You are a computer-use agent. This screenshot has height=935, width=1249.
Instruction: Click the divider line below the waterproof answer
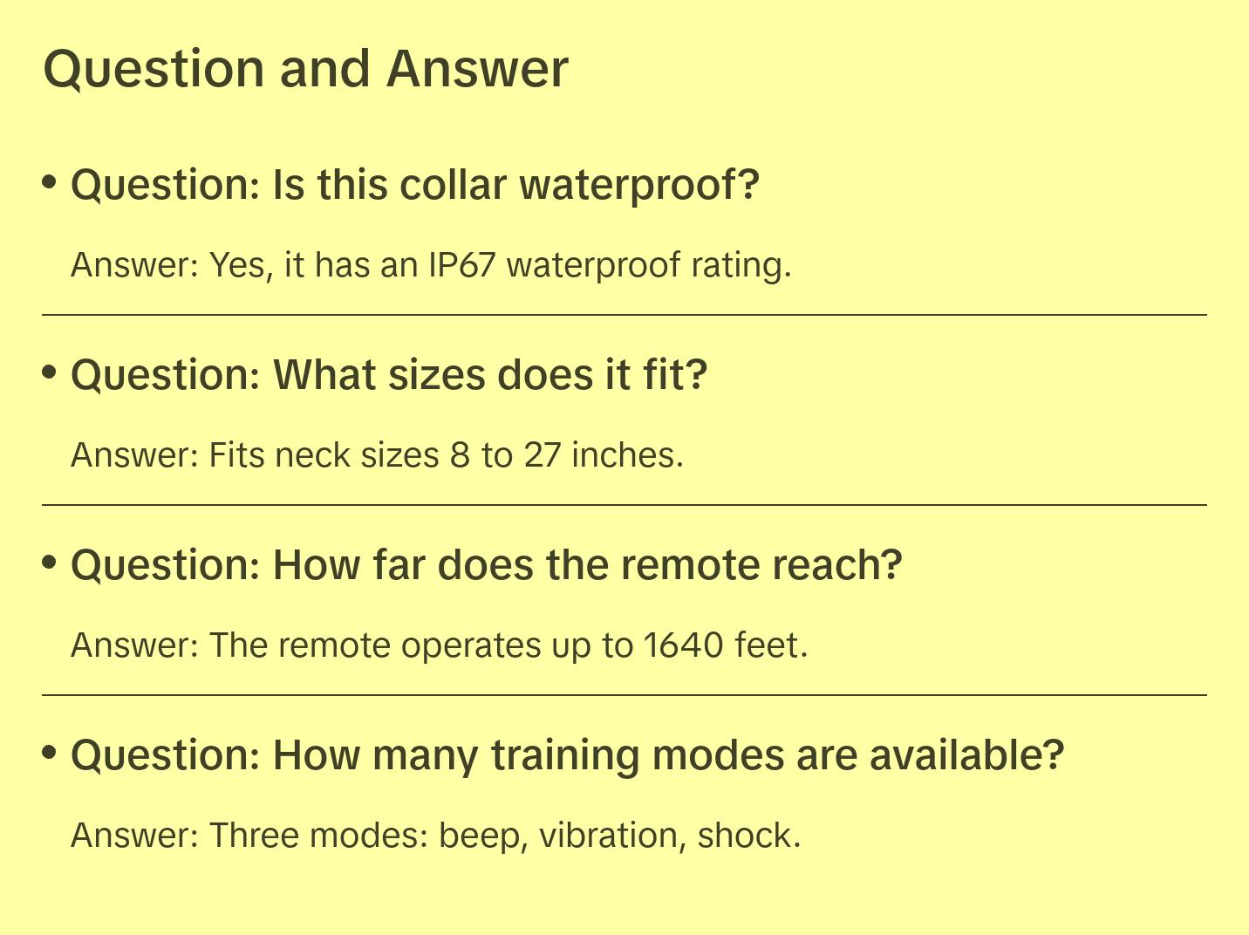[624, 314]
